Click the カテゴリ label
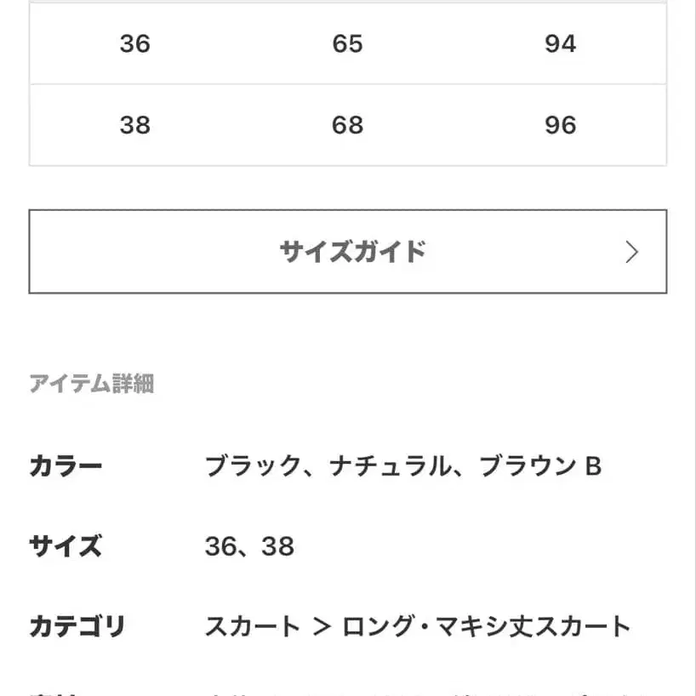The width and height of the screenshot is (696, 696). pyautogui.click(x=77, y=627)
